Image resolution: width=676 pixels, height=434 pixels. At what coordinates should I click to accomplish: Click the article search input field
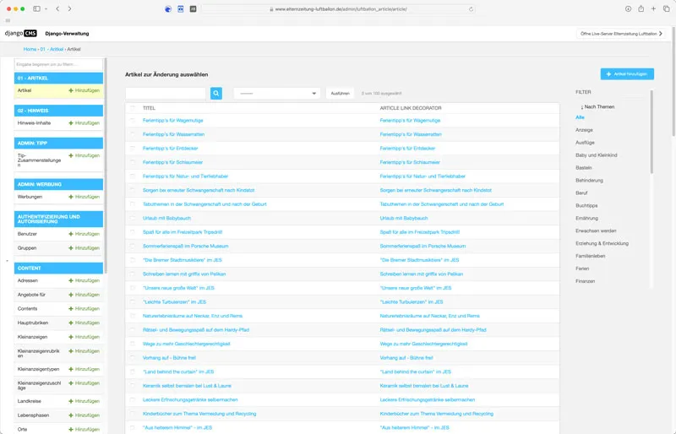(166, 93)
